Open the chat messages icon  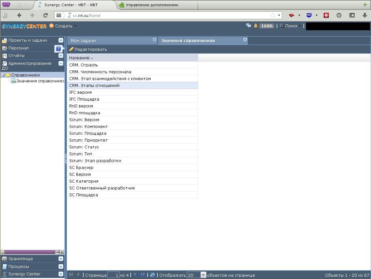coord(249,25)
